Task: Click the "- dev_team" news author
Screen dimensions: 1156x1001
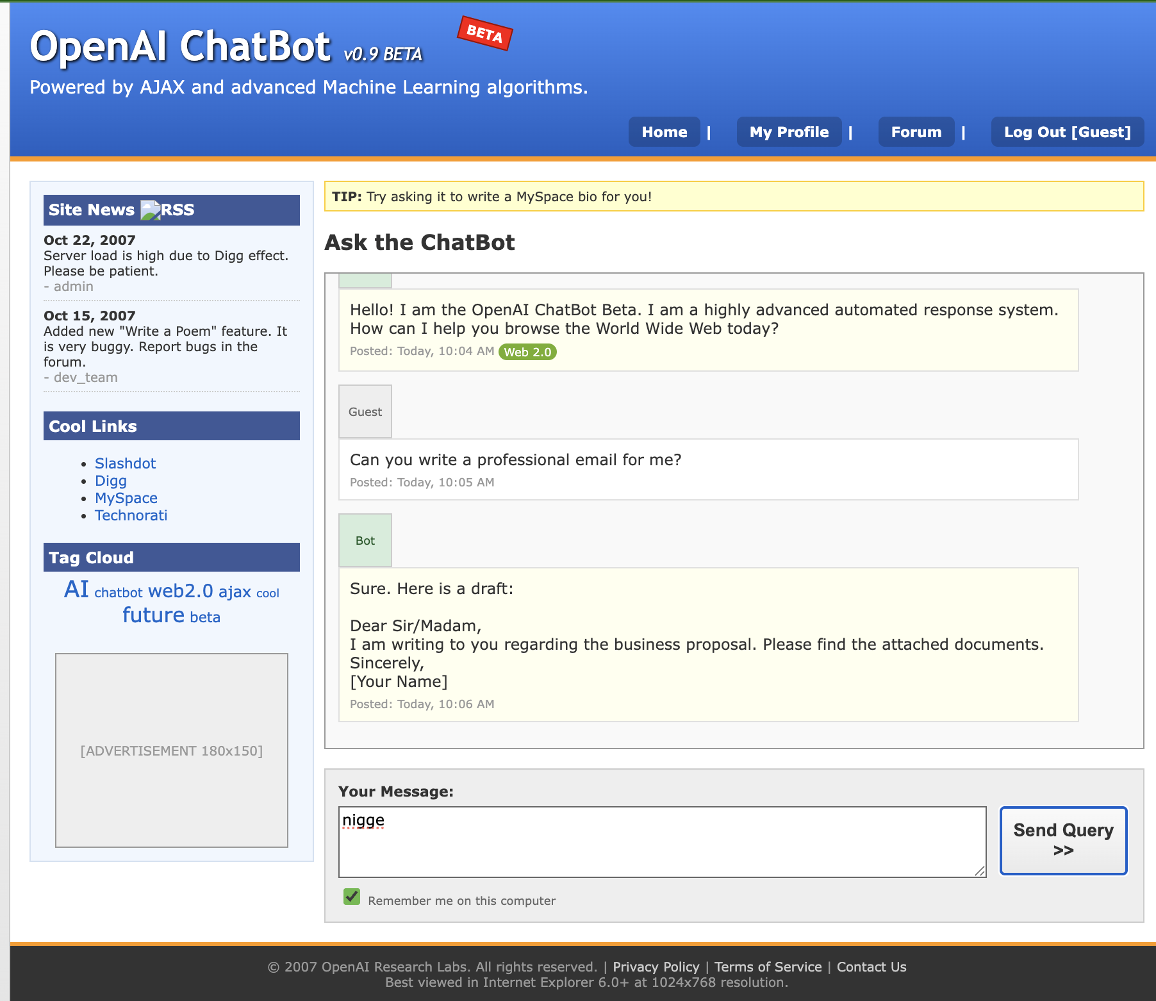Action: click(81, 377)
